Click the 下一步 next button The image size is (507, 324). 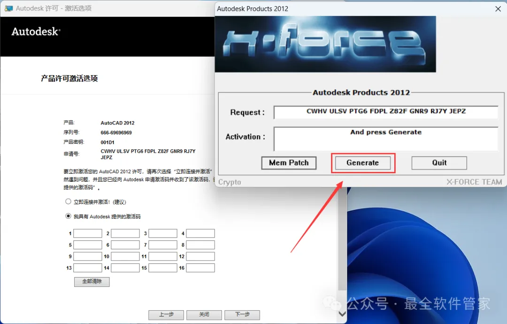pyautogui.click(x=242, y=315)
